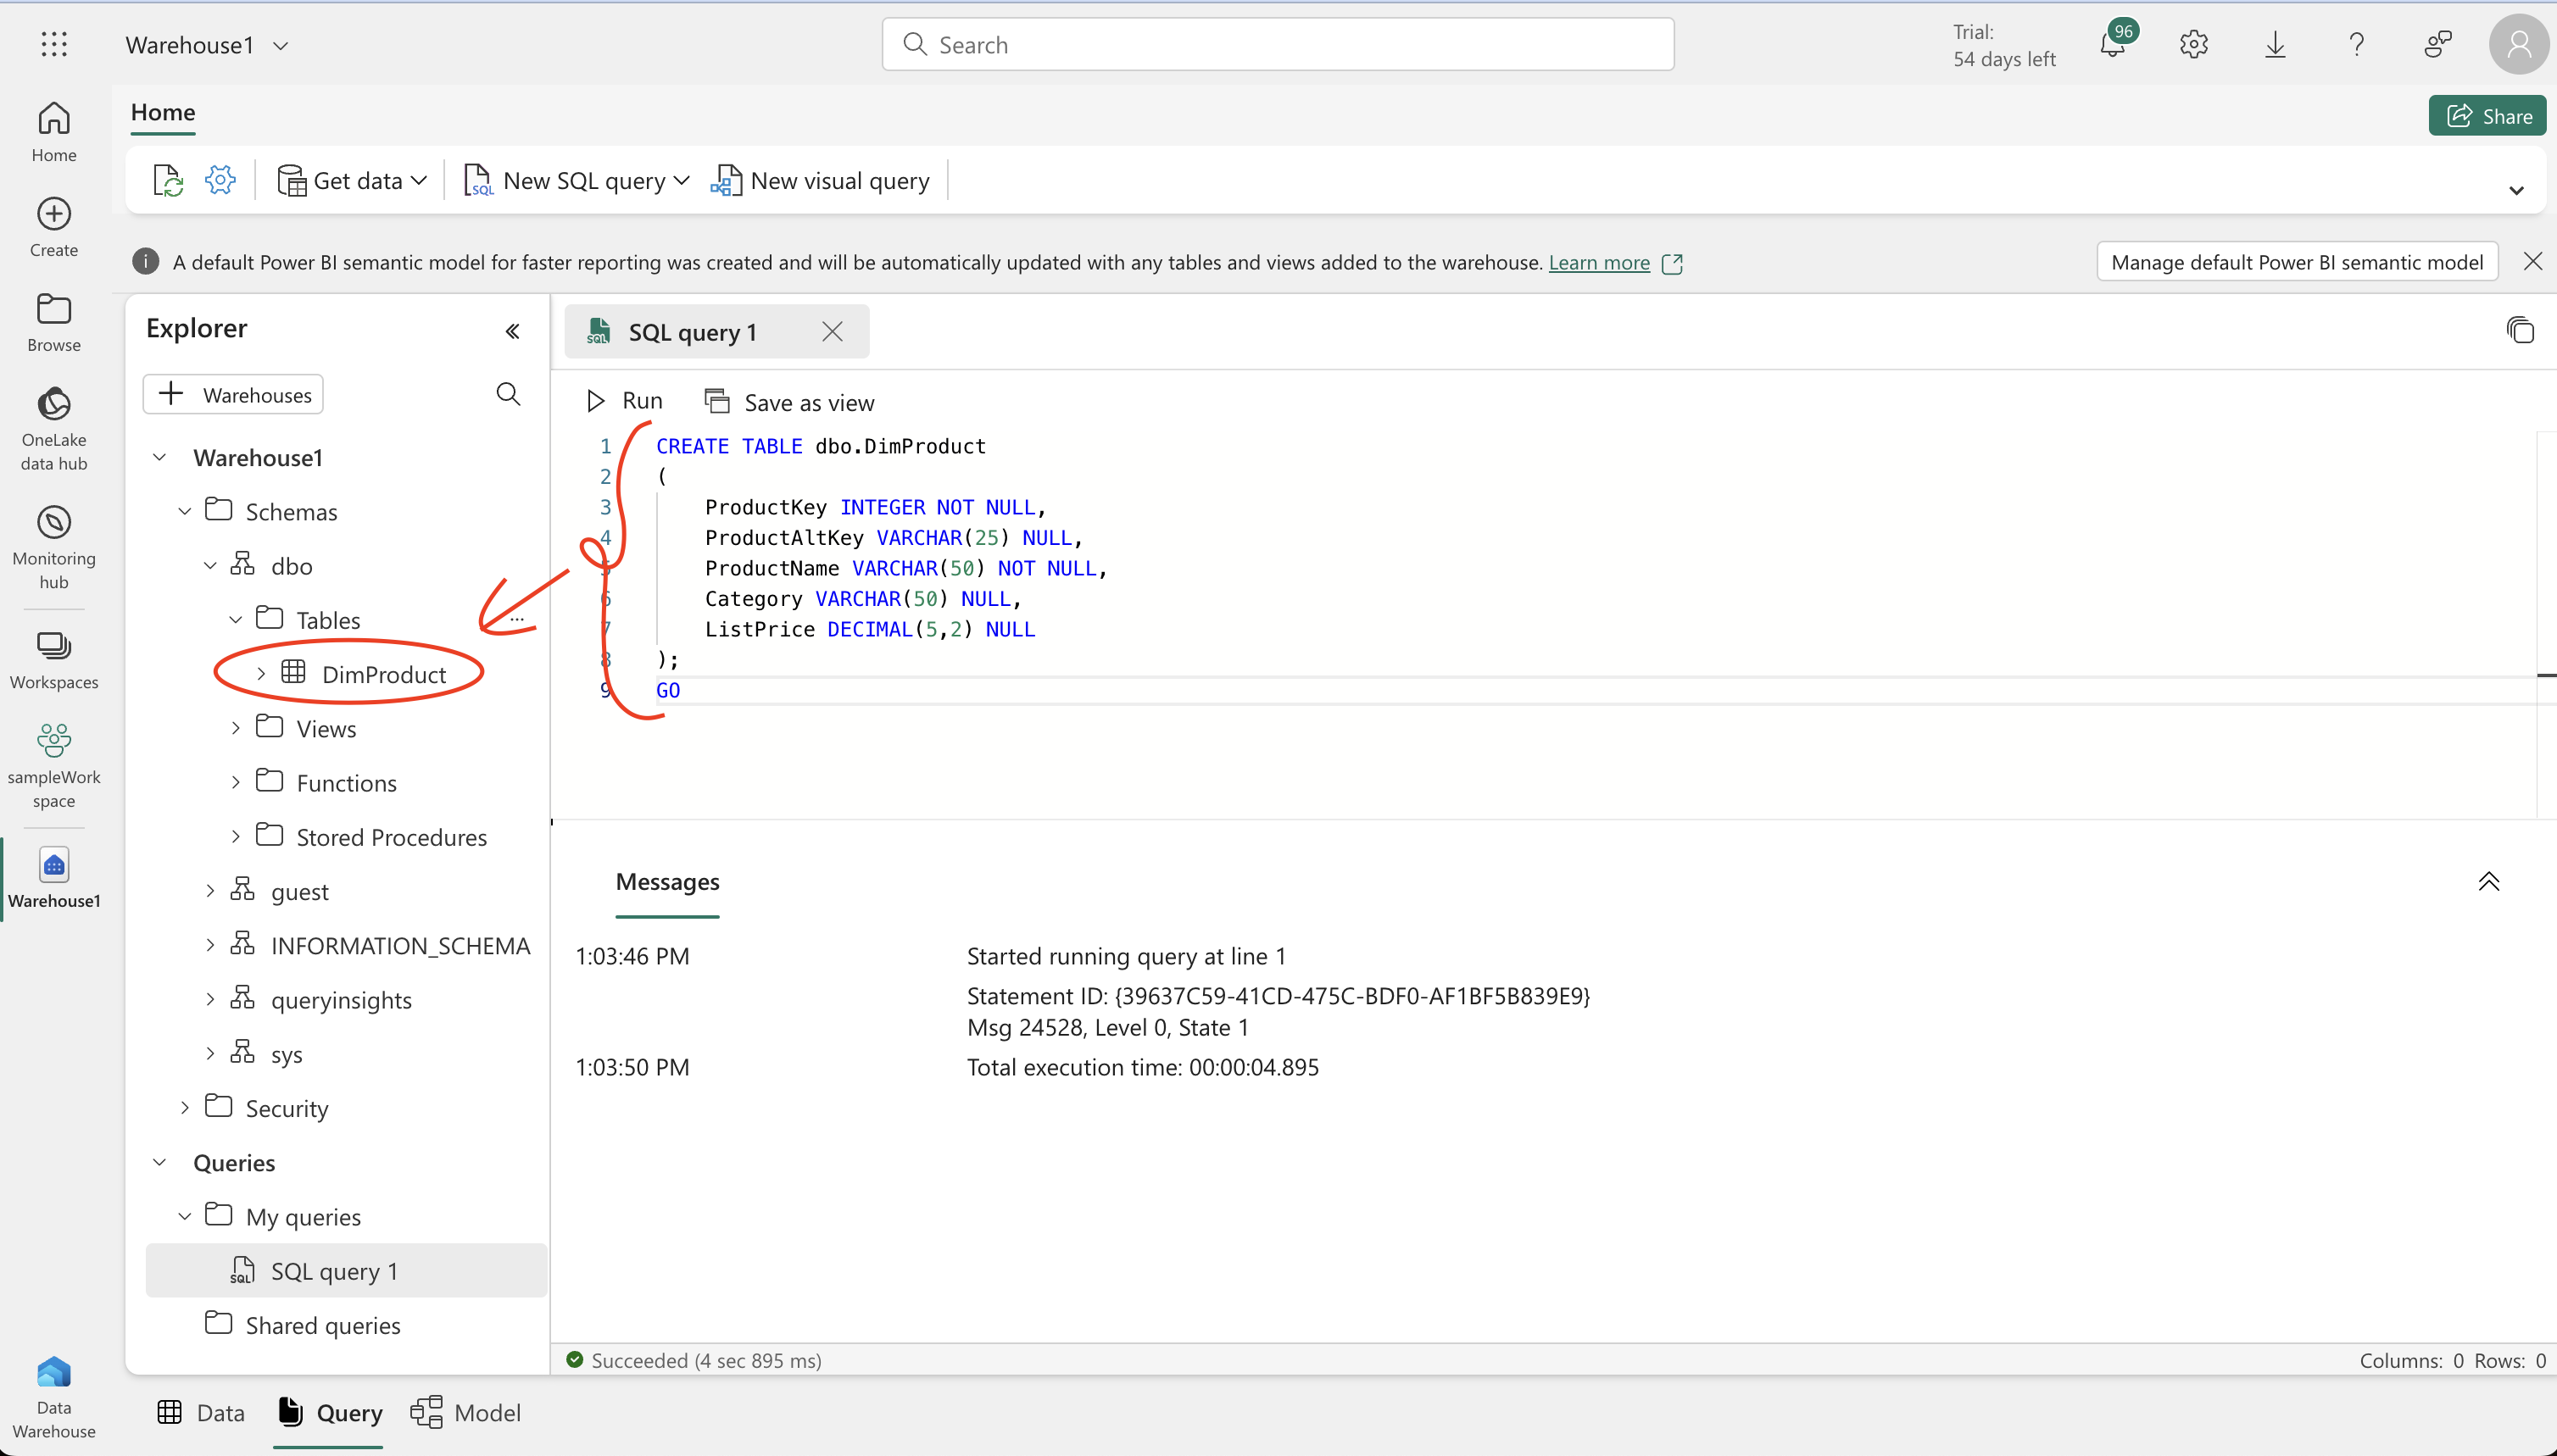This screenshot has height=1456, width=2557.
Task: Open SQL query 1 under My queries
Action: (346, 1270)
